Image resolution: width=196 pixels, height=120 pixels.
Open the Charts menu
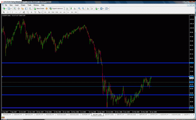(23, 5)
